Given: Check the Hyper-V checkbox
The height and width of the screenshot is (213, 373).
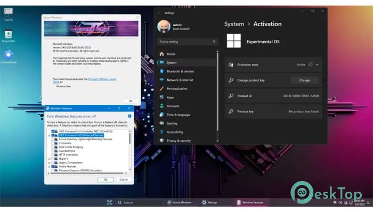Looking at the screenshot, I should (x=53, y=159).
